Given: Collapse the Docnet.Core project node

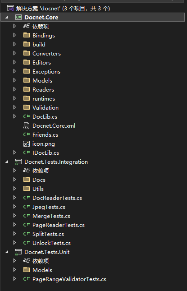Looking at the screenshot, I should 7,18.
